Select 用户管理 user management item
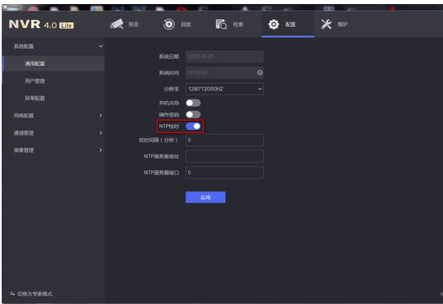443x304 pixels. click(35, 81)
